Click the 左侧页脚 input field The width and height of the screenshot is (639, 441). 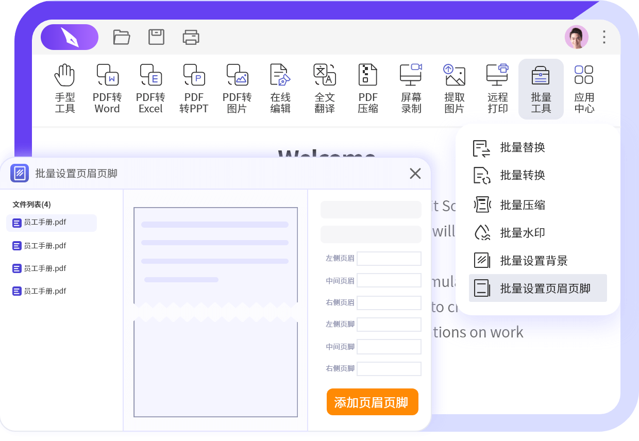coord(389,325)
